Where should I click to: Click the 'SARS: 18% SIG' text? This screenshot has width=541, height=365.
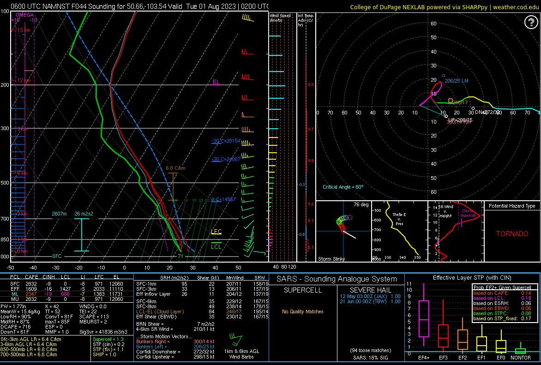coord(371,358)
